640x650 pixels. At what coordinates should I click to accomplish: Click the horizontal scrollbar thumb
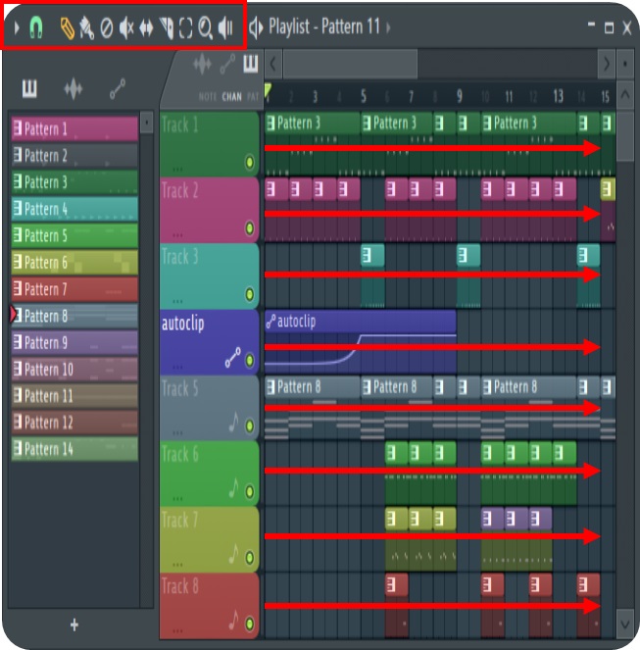tap(350, 65)
